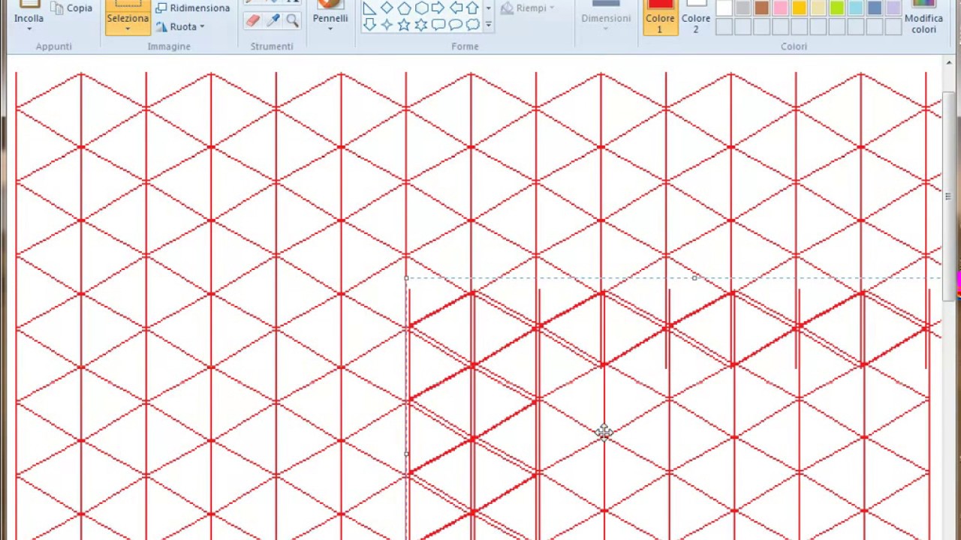Open the Ruota rotate dropdown
Screen dimensions: 961x540
tap(180, 26)
